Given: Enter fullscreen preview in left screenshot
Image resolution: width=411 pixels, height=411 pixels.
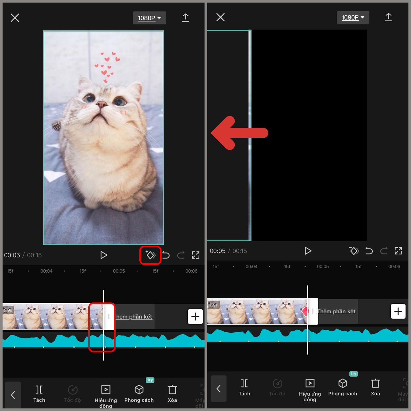Looking at the screenshot, I should tap(196, 255).
